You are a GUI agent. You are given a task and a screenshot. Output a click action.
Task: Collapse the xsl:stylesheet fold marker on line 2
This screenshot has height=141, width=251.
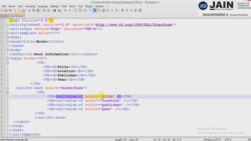coord(7,25)
